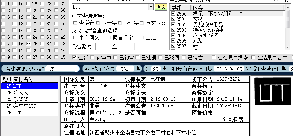Click the second 公告期号 input after 至

[127, 46]
